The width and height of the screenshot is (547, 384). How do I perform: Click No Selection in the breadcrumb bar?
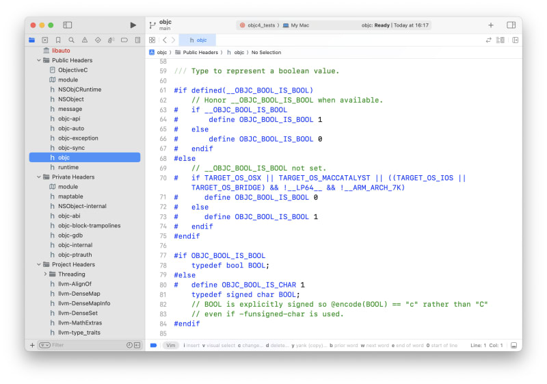(x=266, y=52)
